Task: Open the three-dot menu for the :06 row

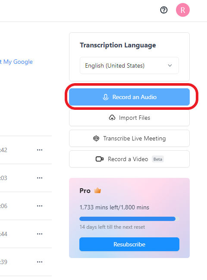Action: point(40,206)
